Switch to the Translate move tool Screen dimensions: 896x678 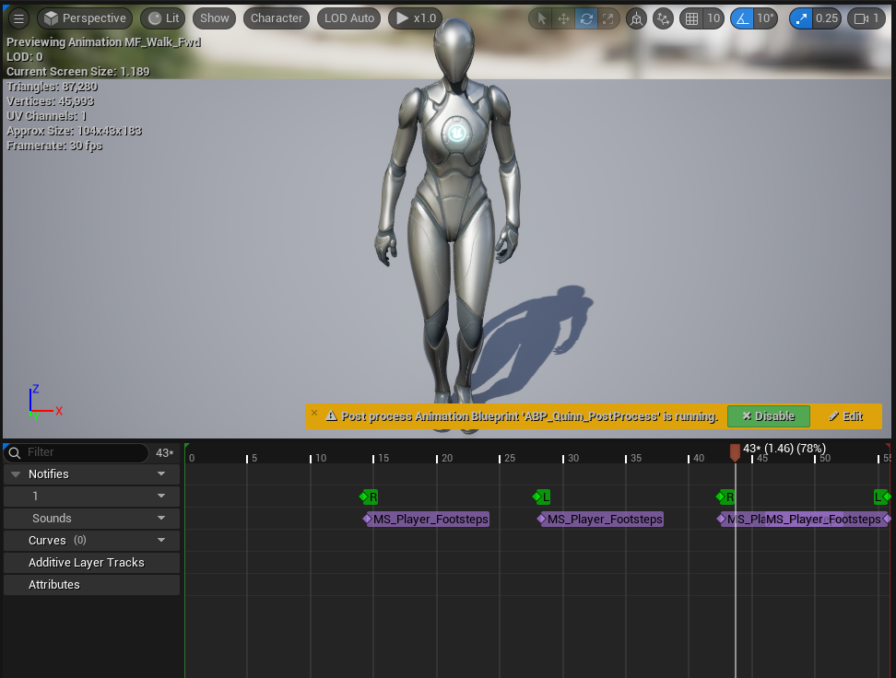tap(563, 18)
